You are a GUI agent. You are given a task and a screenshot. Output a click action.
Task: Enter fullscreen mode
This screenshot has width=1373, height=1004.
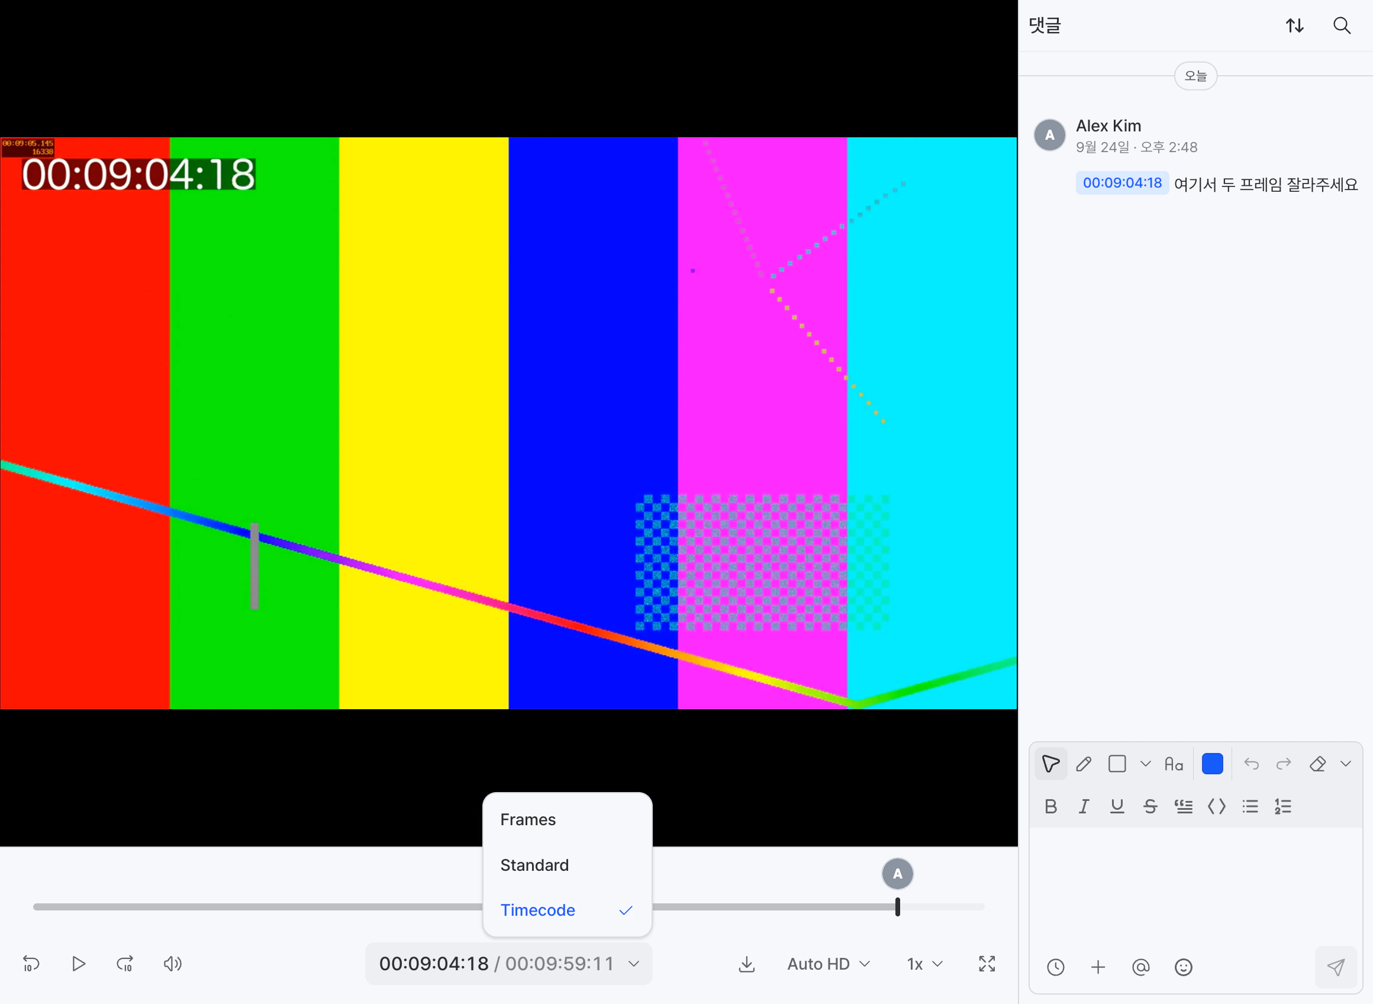point(987,964)
